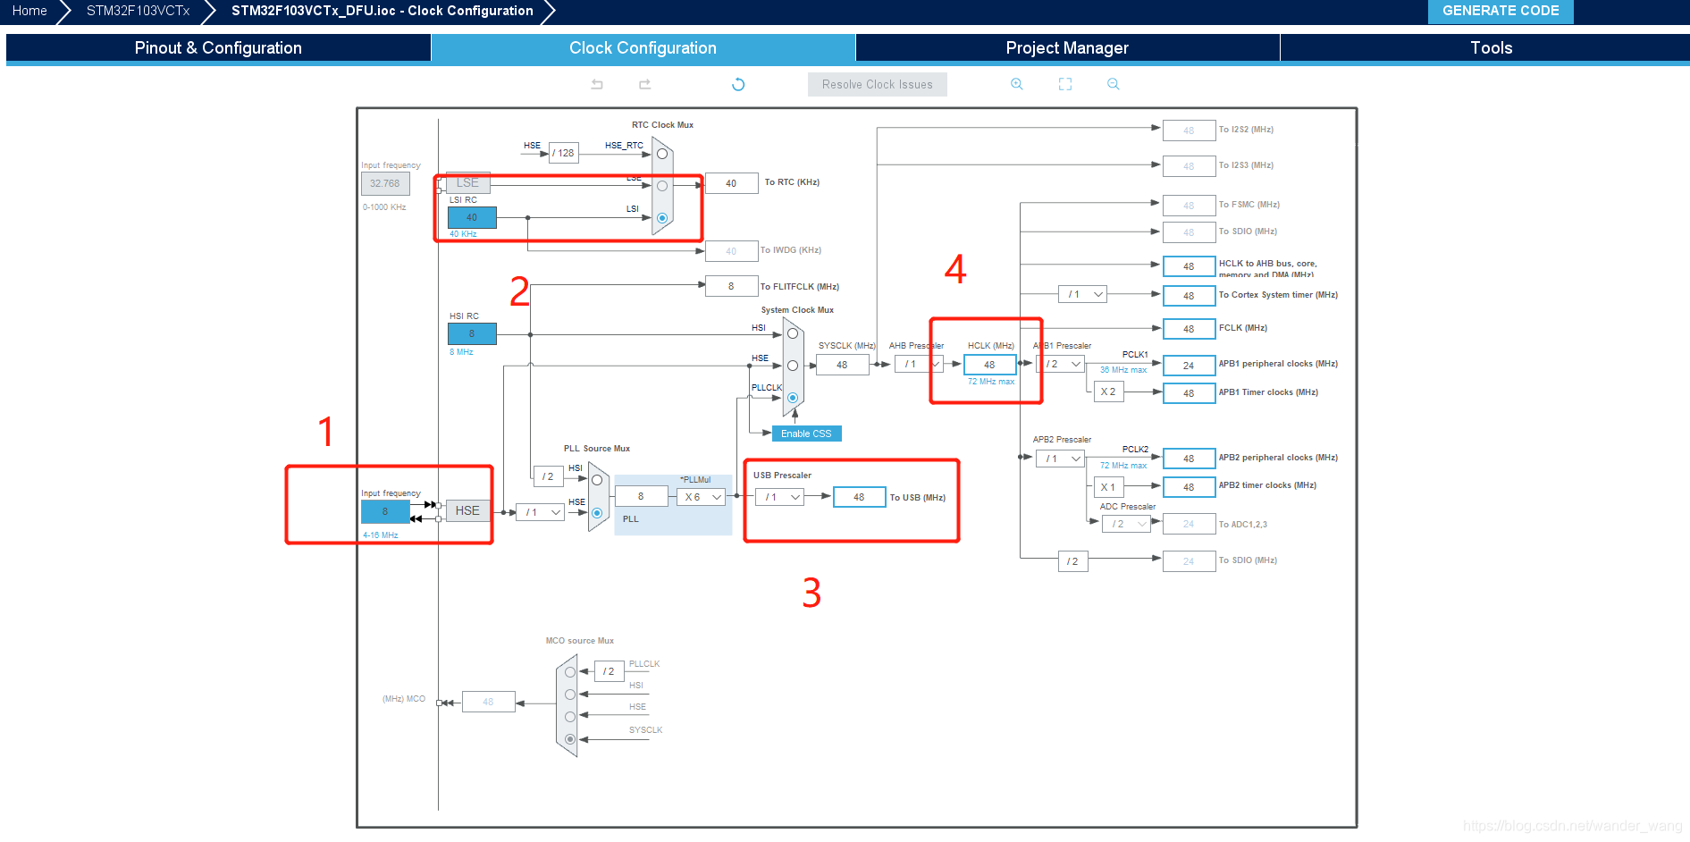This screenshot has width=1690, height=842.
Task: Switch to Pinout & Configuration tab
Action: tap(218, 47)
